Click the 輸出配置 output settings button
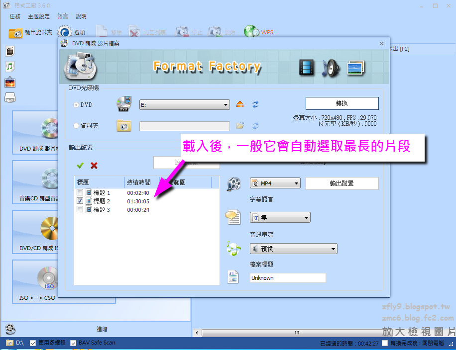 click(x=342, y=183)
